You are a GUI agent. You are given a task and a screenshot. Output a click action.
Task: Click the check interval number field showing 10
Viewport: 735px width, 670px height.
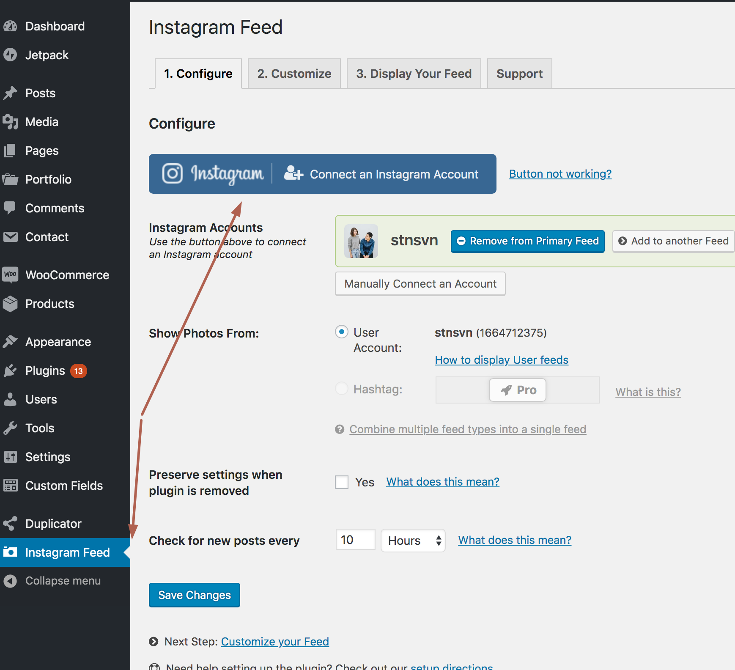coord(355,540)
